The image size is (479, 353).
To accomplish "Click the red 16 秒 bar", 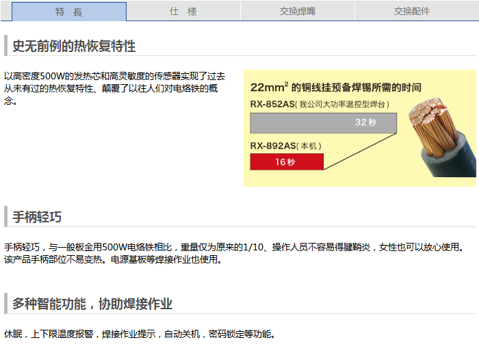I will (287, 162).
